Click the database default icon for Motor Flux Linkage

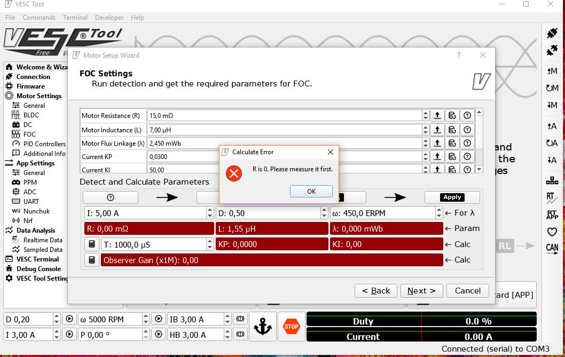pyautogui.click(x=452, y=144)
